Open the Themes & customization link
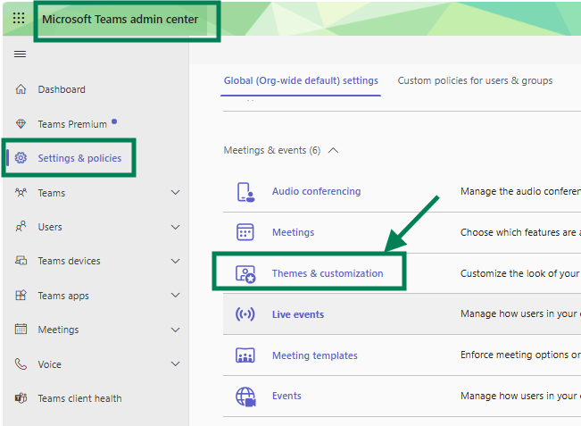The image size is (581, 426). [x=328, y=273]
